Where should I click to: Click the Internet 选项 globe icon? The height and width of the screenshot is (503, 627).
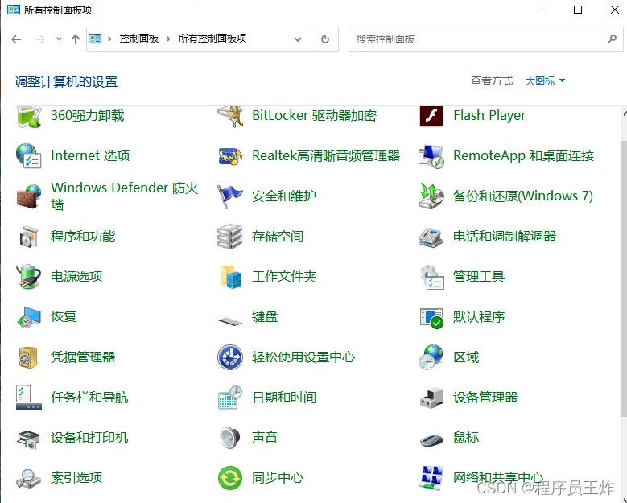[29, 156]
